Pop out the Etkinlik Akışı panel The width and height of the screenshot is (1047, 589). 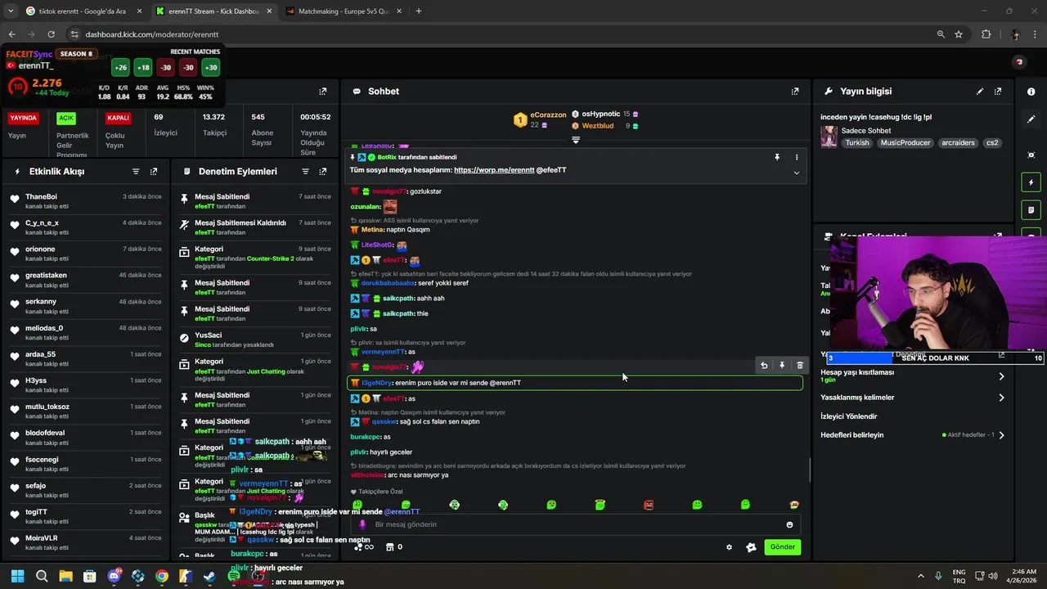click(154, 172)
